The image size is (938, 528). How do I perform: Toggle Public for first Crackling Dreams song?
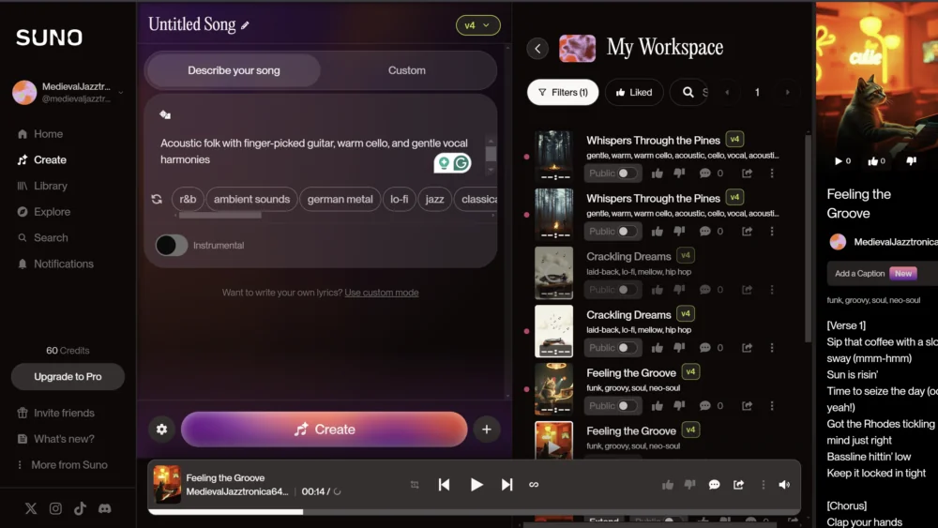click(x=625, y=290)
